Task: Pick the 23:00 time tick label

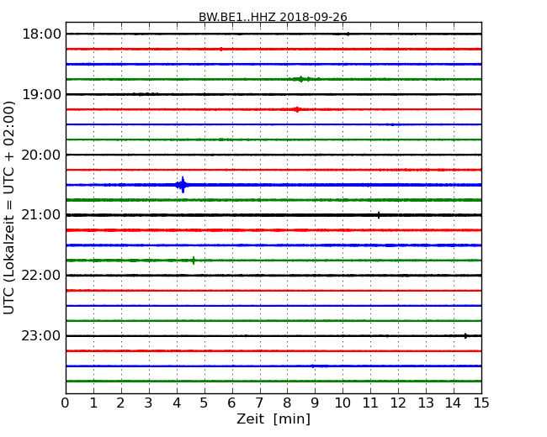Action: [41, 335]
